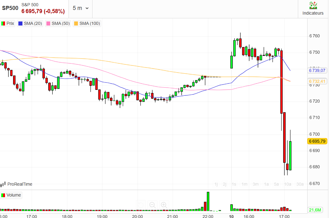This screenshot has height=218, width=334.
Task: Switch to the 10a history range
Action: (288, 184)
